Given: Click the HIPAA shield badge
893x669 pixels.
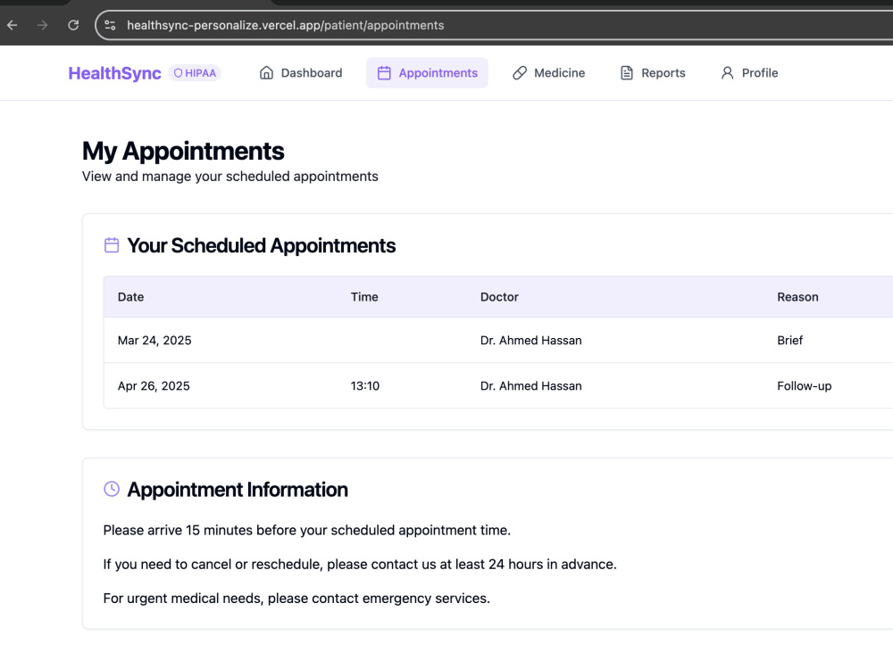Looking at the screenshot, I should pos(195,73).
